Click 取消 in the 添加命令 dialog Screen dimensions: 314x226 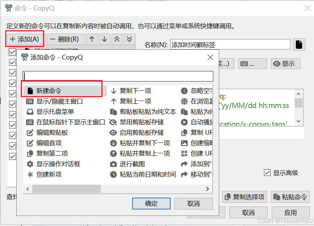(x=193, y=203)
